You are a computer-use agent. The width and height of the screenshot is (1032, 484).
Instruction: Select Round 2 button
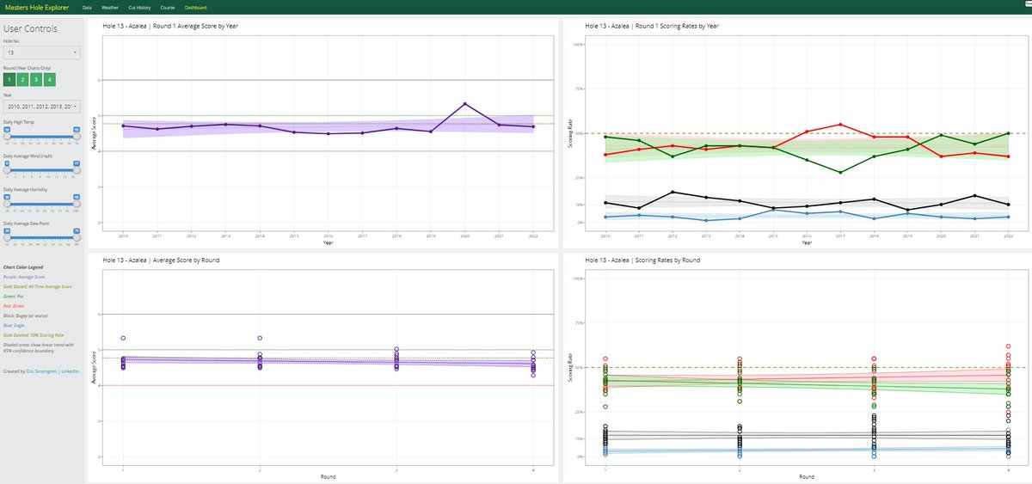click(23, 79)
